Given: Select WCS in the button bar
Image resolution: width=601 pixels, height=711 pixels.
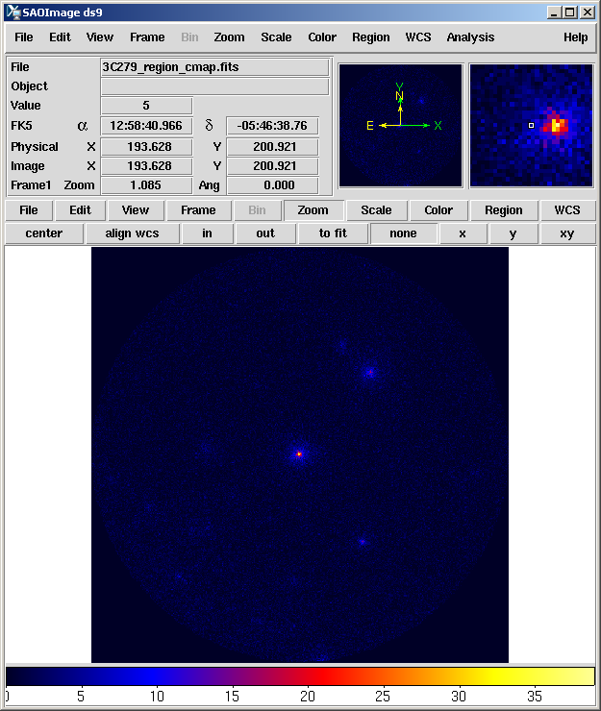Looking at the screenshot, I should (567, 210).
